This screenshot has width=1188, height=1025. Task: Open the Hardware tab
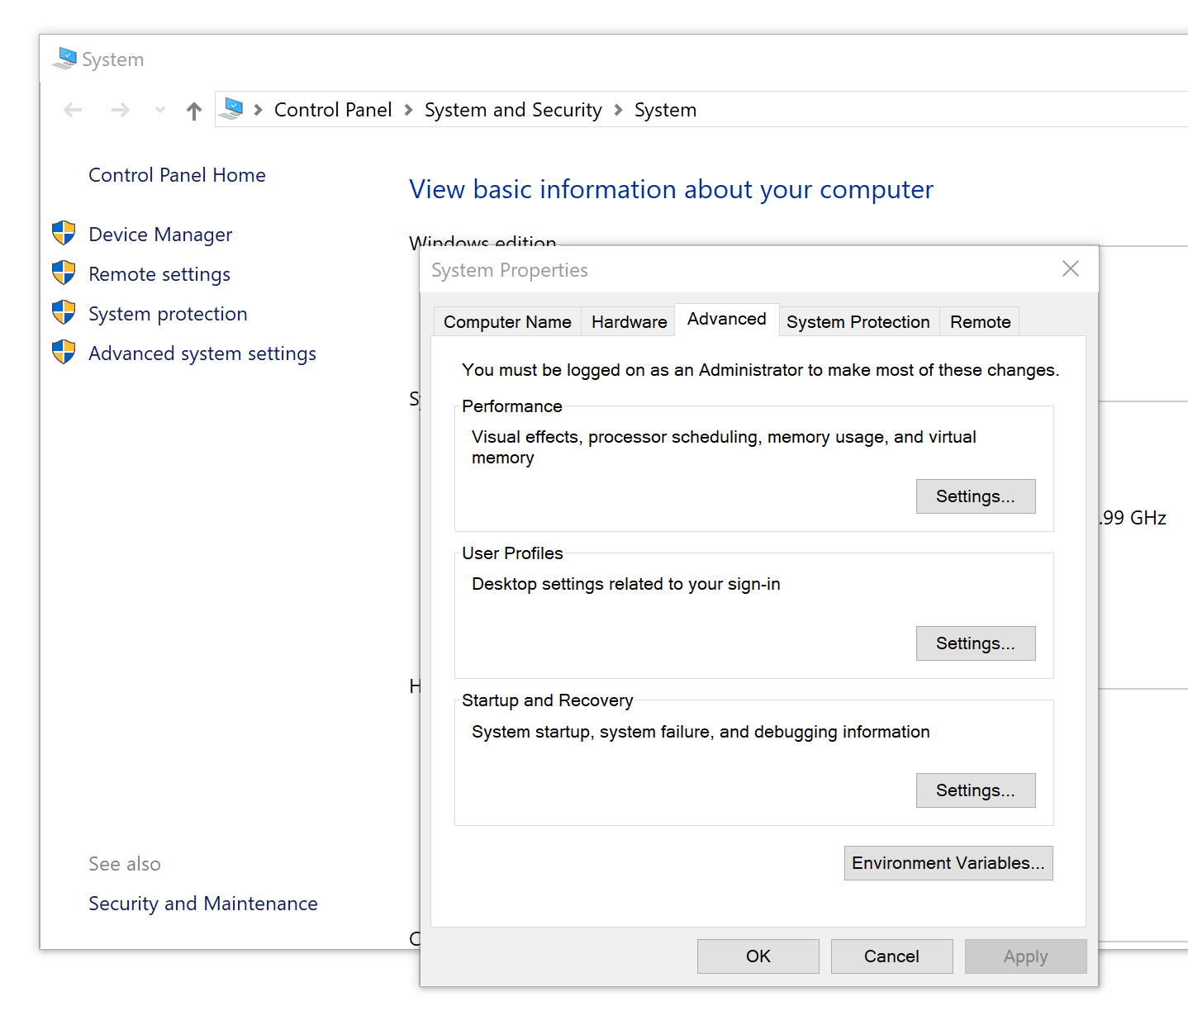pyautogui.click(x=628, y=321)
